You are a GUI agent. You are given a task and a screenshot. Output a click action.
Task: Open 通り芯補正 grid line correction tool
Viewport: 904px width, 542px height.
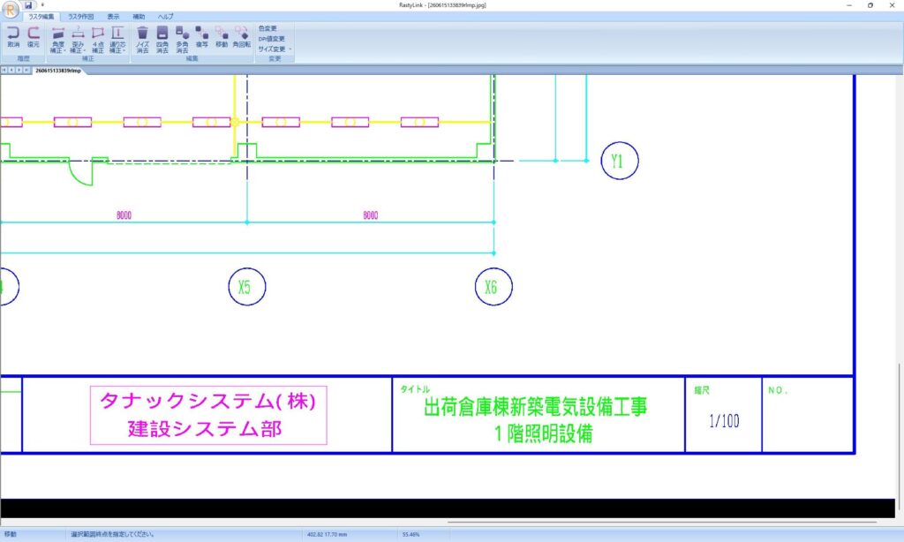117,40
